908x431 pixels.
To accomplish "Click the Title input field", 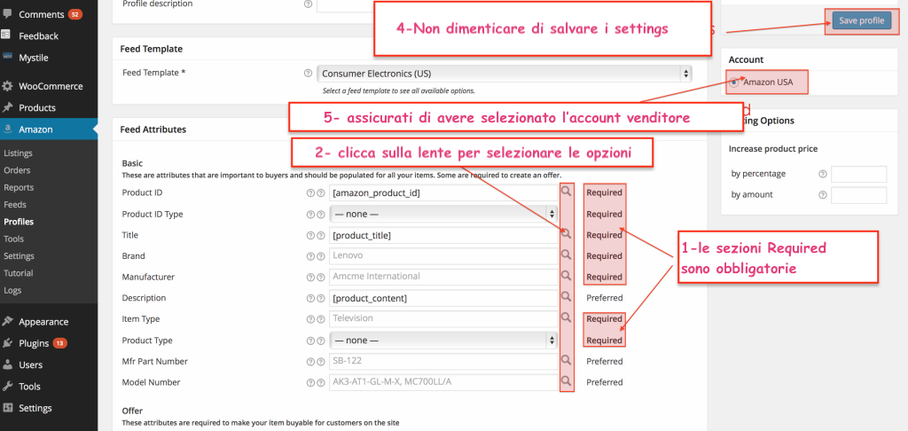I will click(x=443, y=235).
